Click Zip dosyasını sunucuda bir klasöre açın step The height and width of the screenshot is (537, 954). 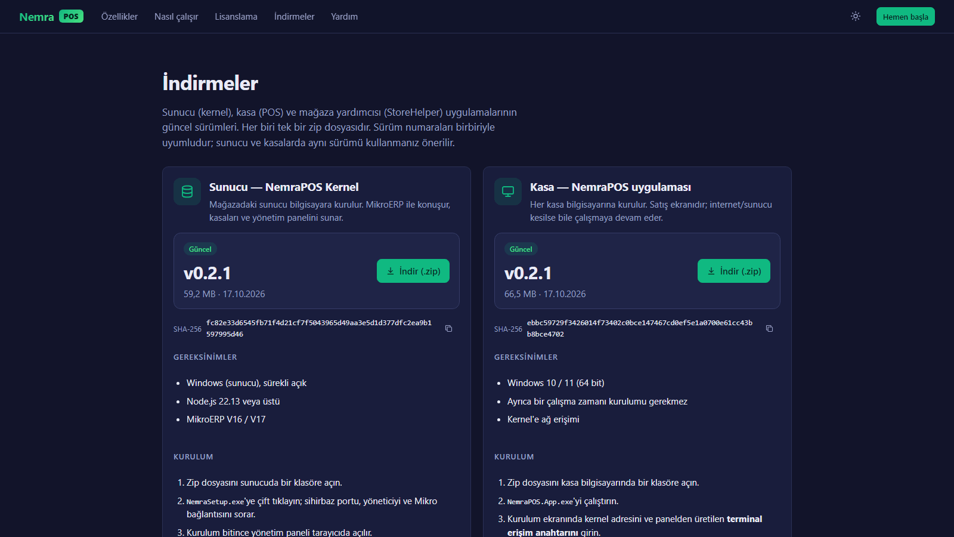coord(264,483)
